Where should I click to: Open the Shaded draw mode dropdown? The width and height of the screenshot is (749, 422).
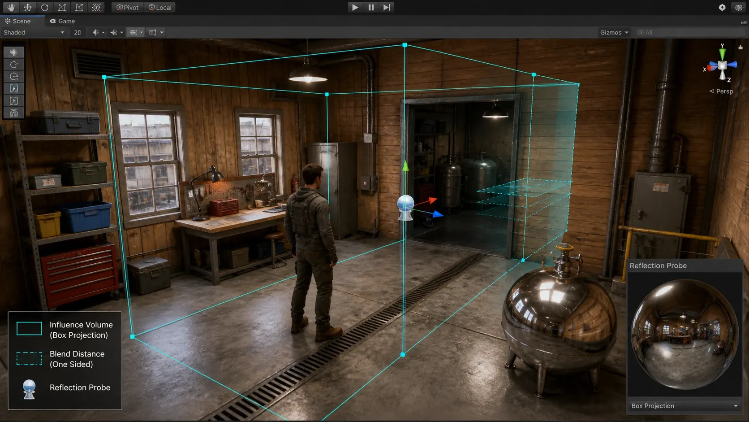[34, 32]
